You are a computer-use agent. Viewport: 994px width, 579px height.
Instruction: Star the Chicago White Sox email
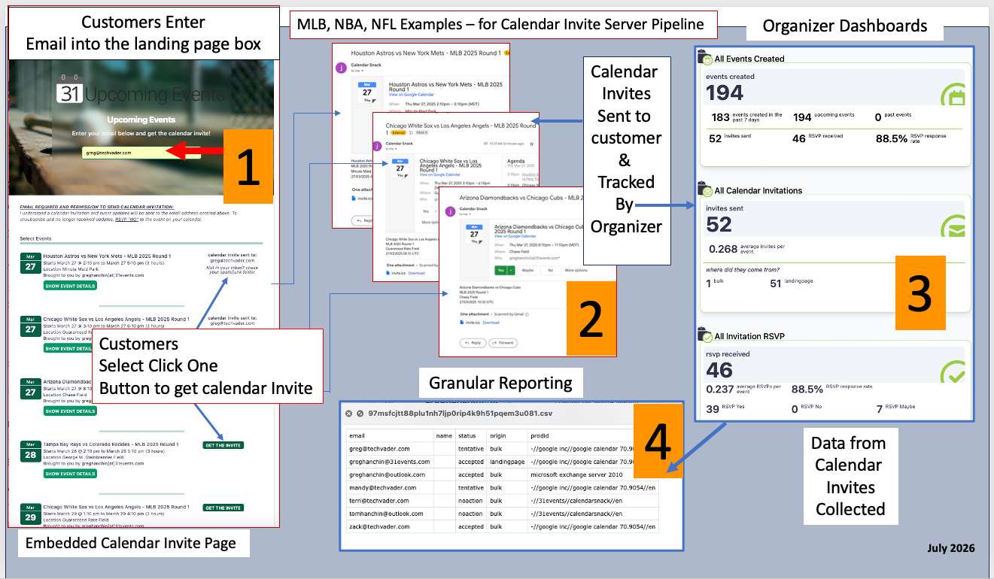532,144
